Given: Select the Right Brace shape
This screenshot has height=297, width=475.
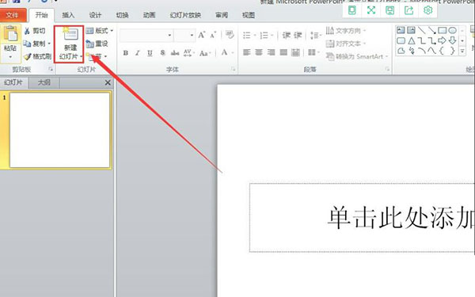Looking at the screenshot, I should 452,51.
